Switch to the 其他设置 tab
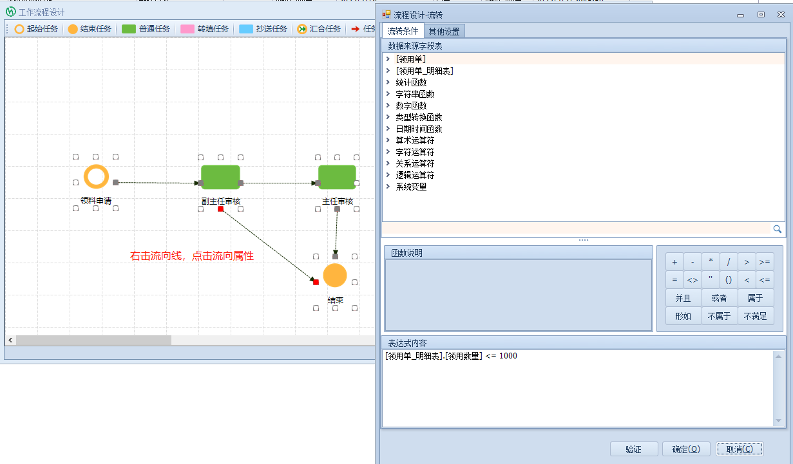This screenshot has height=464, width=793. (444, 32)
